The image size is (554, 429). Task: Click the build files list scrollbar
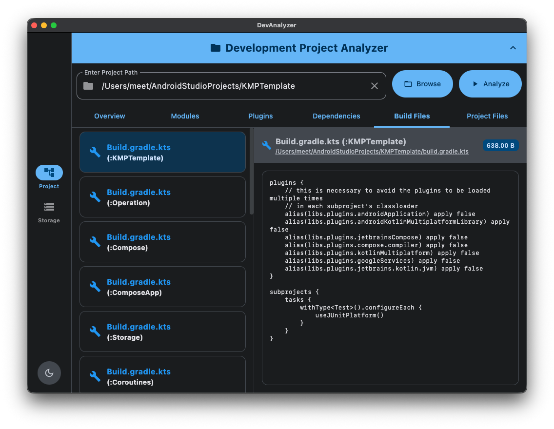tap(252, 171)
